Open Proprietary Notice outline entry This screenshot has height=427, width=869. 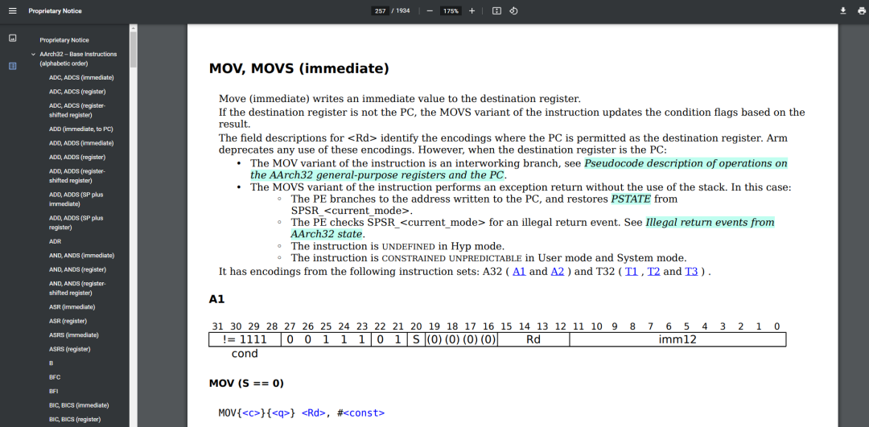(64, 40)
